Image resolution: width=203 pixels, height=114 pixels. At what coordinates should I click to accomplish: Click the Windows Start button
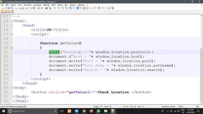[3, 111]
